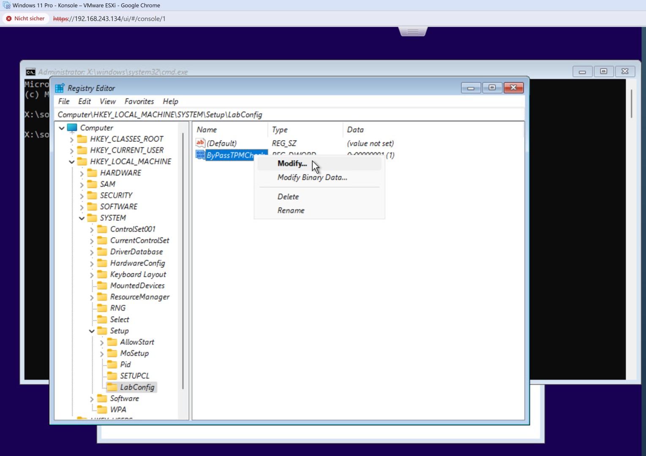Expand the HKEY_CLASSES_ROOT node
Screen dimensions: 646x456
point(71,139)
